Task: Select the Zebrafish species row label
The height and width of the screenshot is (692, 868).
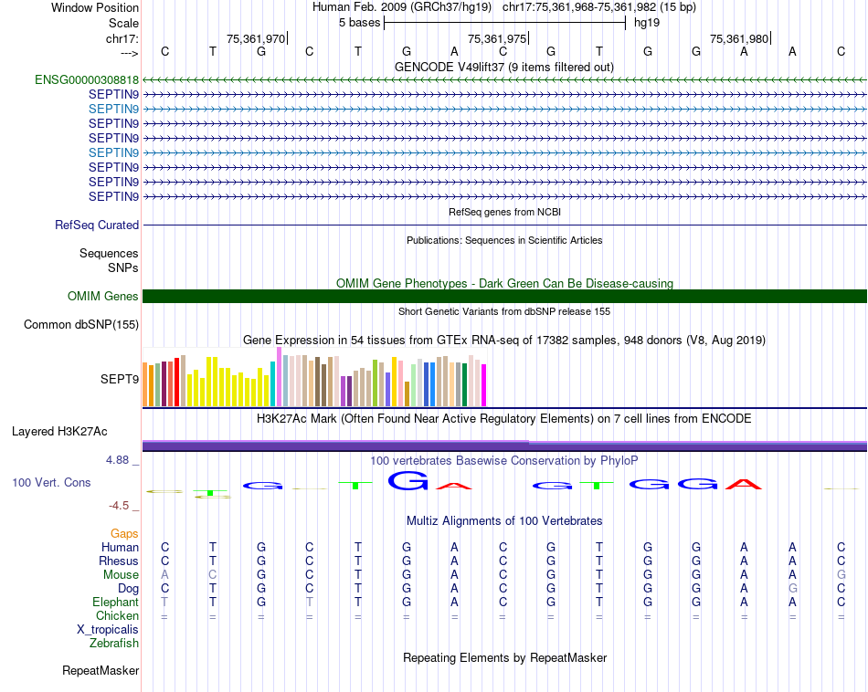Action: pyautogui.click(x=114, y=644)
